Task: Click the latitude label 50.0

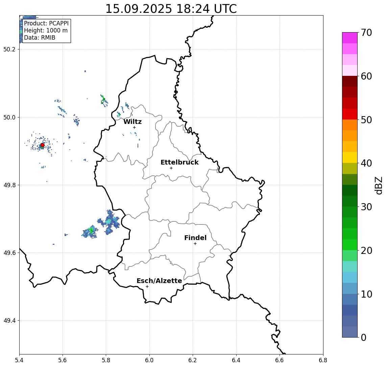Action: pyautogui.click(x=9, y=117)
